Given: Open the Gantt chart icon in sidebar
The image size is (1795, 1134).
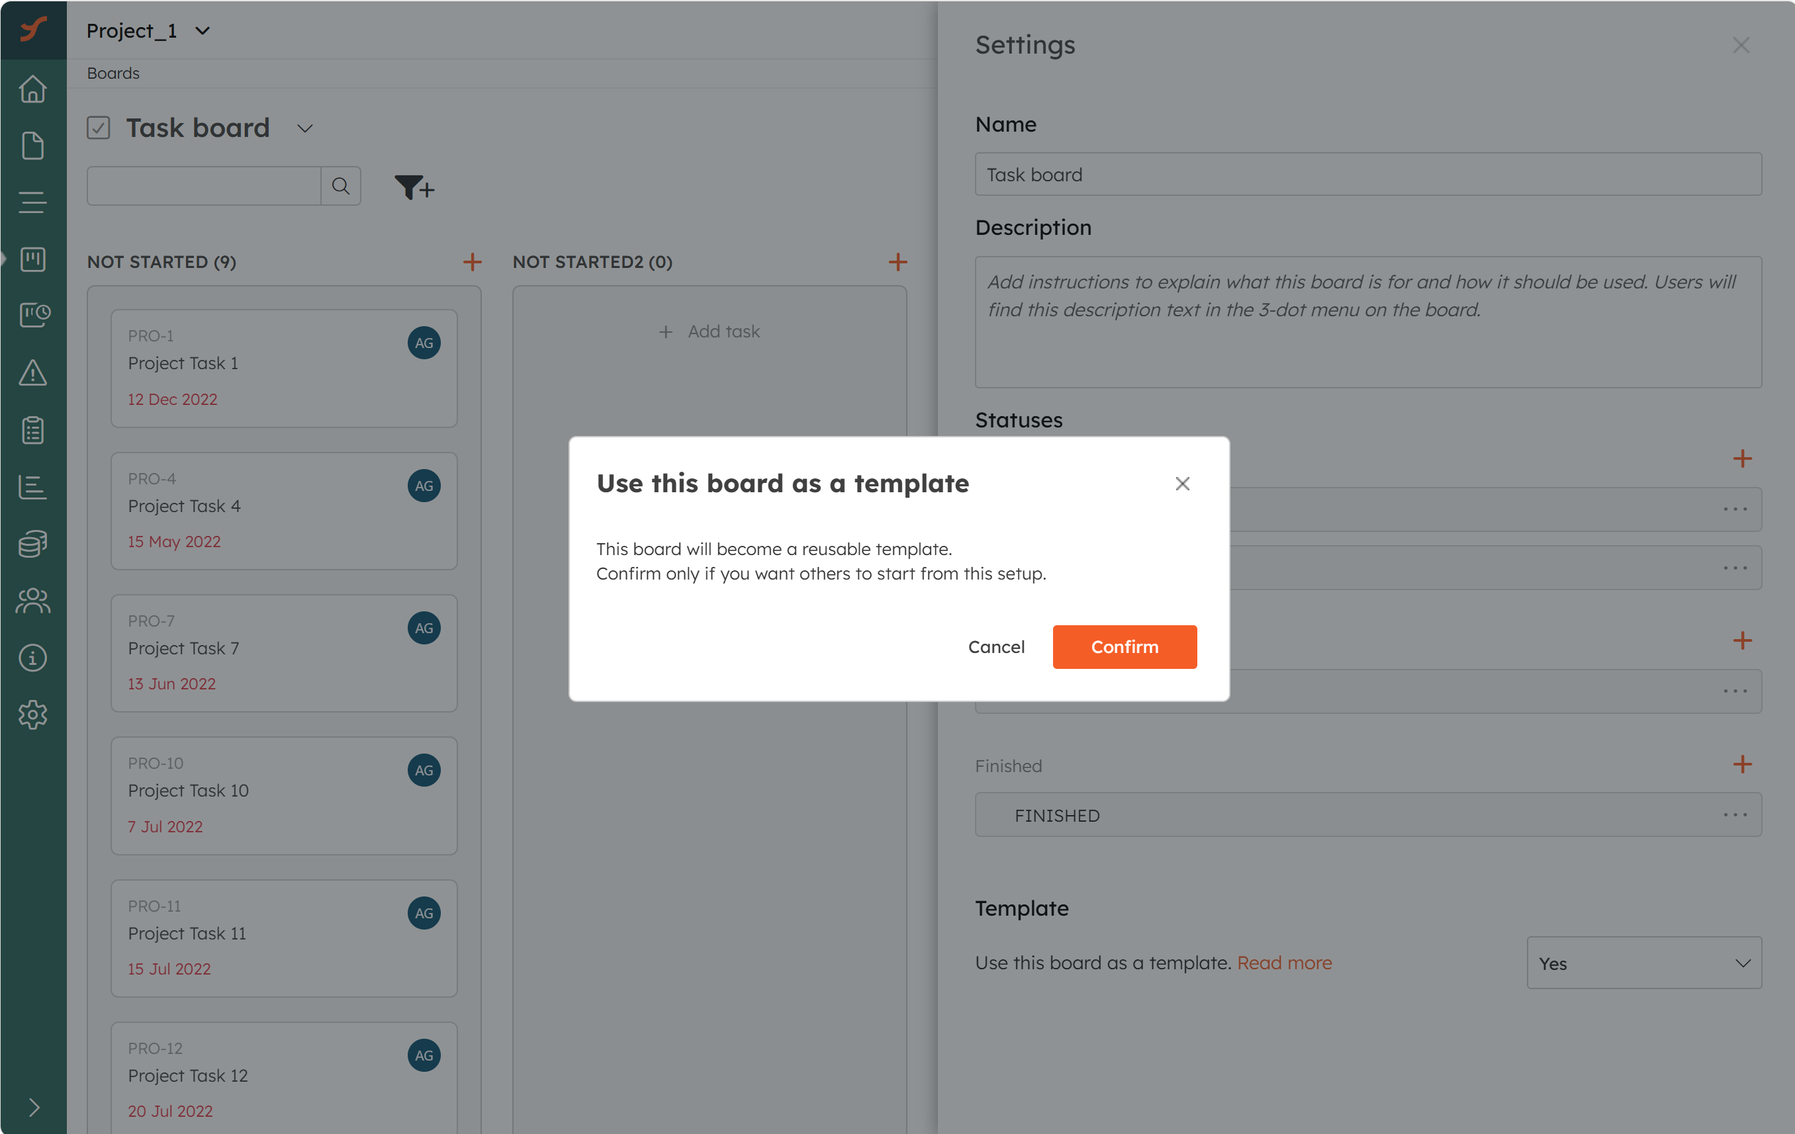Looking at the screenshot, I should 33,486.
